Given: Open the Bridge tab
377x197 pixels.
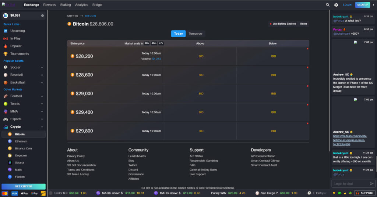Looking at the screenshot, I should [x=97, y=5].
